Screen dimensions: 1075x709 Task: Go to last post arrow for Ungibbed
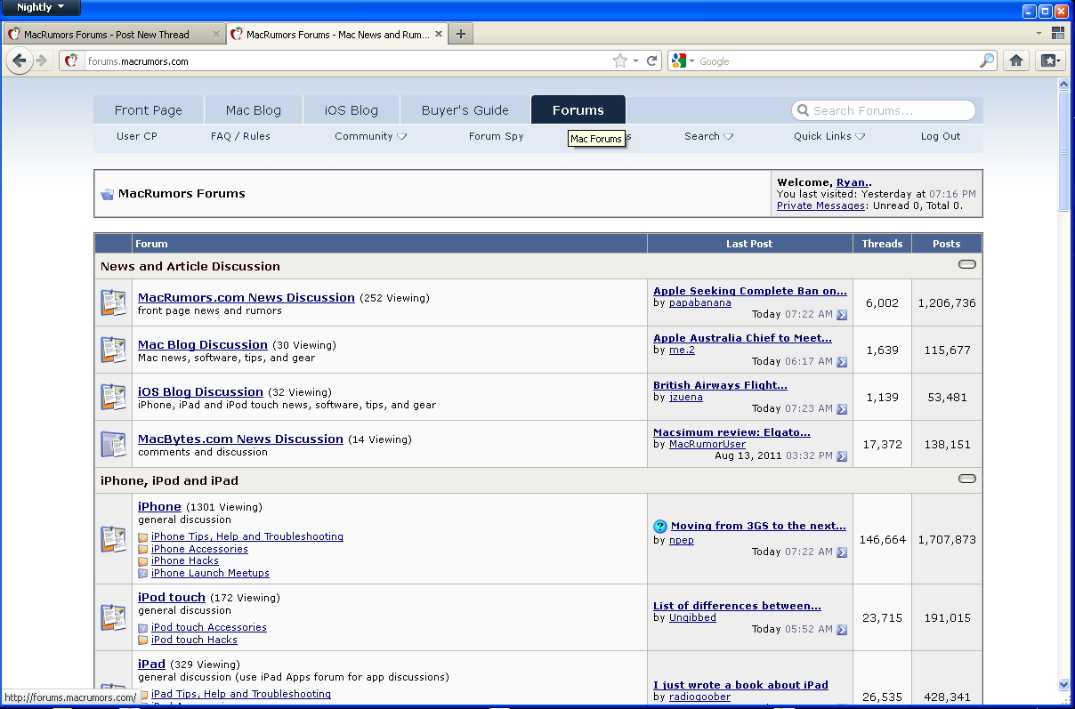click(842, 630)
